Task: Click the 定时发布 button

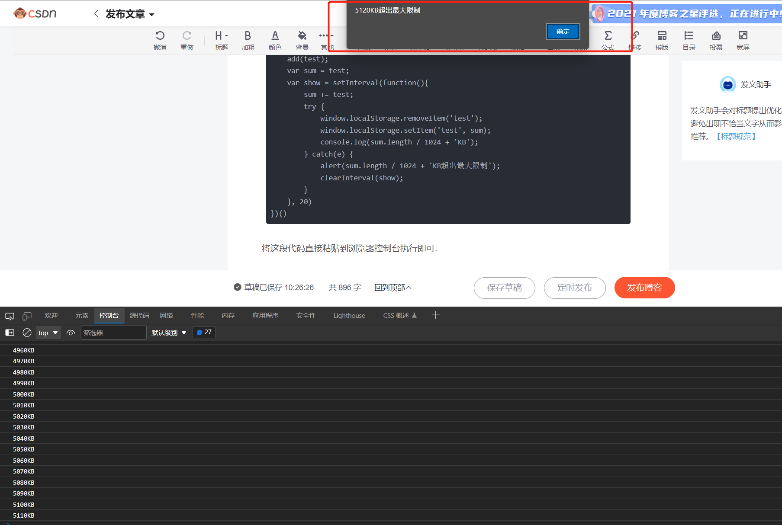Action: pos(575,288)
